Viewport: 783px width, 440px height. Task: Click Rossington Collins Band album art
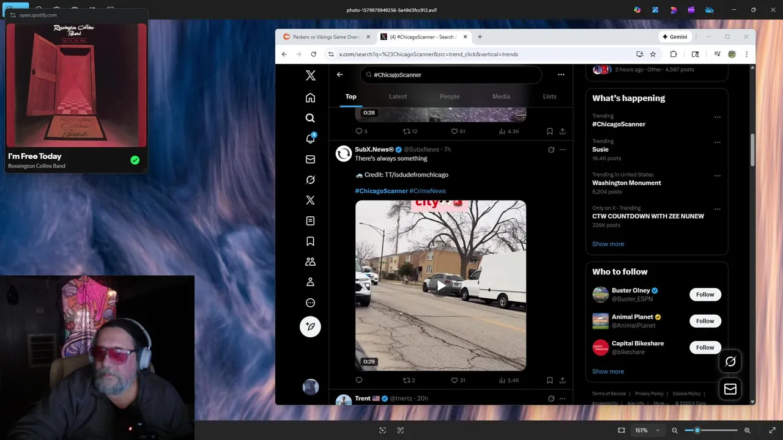pos(76,85)
